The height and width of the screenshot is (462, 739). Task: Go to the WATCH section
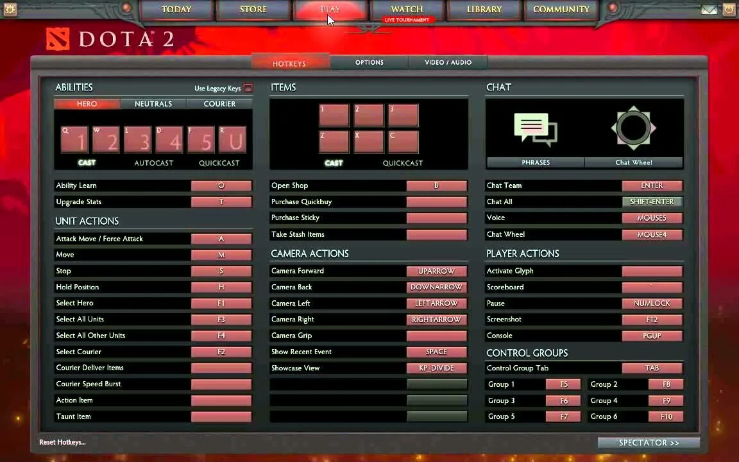tap(407, 10)
